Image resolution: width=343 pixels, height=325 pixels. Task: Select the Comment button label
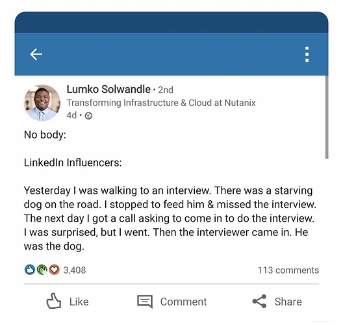(x=183, y=302)
